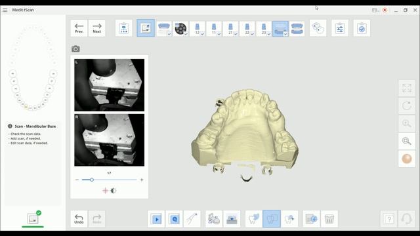Click the 'Edit scan data, if needed.' instruction
This screenshot has height=236, width=420.
(29, 143)
